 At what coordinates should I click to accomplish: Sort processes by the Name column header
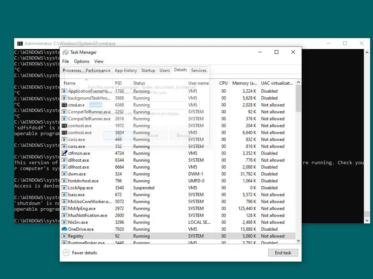pyautogui.click(x=86, y=83)
